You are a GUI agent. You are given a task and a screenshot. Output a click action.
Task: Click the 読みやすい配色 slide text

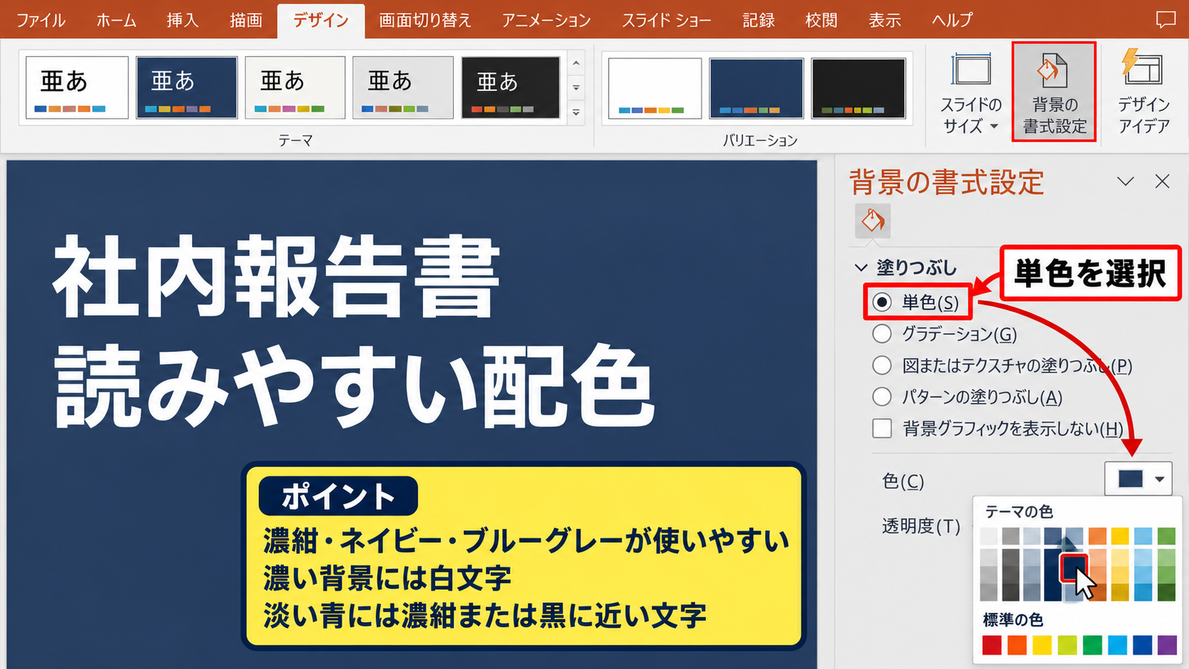pyautogui.click(x=354, y=387)
